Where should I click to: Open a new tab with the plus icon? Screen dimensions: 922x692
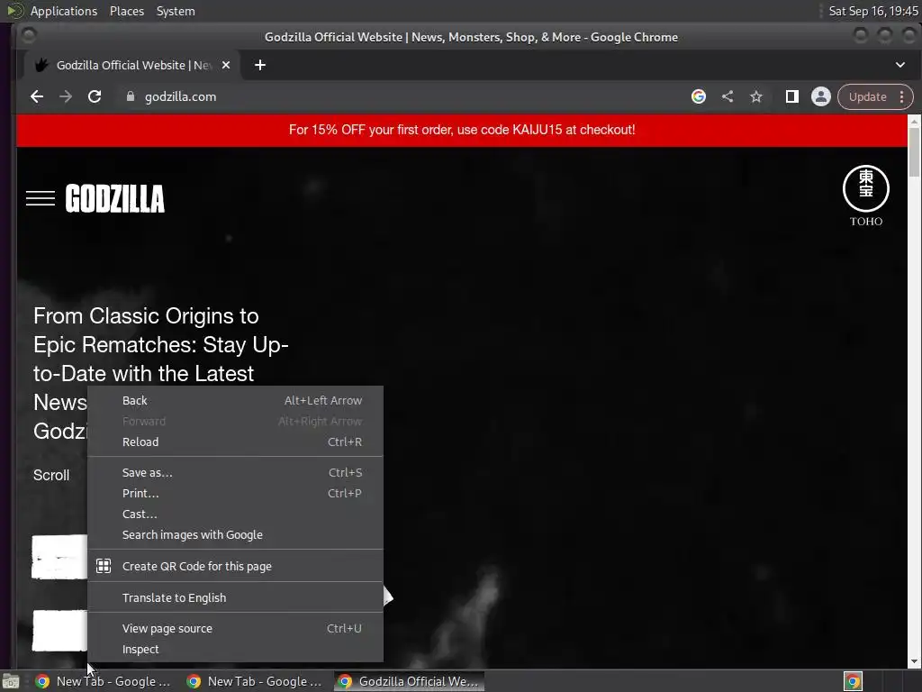tap(260, 65)
